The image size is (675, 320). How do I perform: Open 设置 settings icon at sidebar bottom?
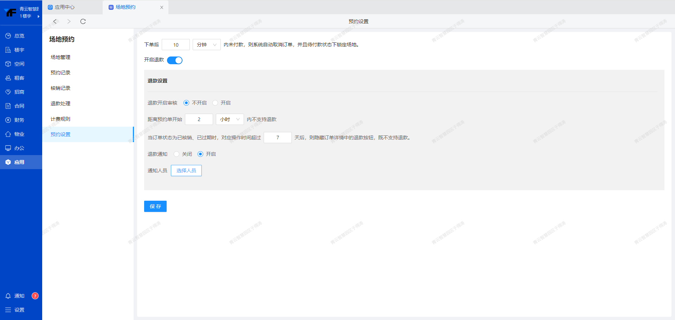click(x=8, y=310)
